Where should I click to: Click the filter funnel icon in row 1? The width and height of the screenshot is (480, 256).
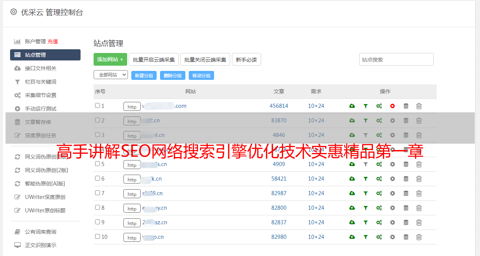(366, 106)
